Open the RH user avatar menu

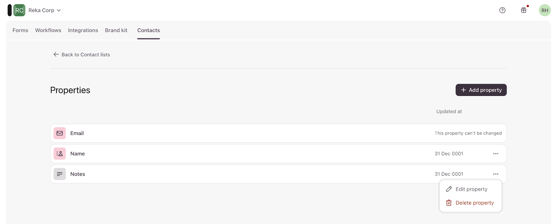coord(545,10)
